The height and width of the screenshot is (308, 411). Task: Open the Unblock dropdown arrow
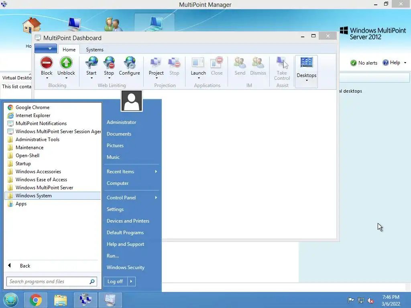point(66,78)
